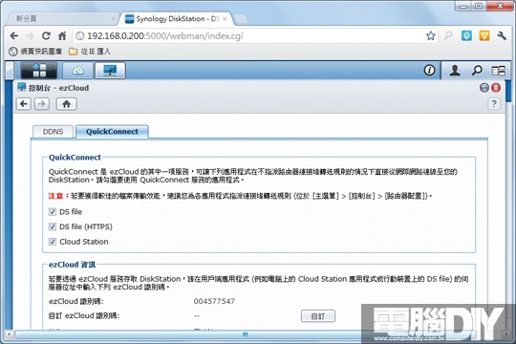Click the DSM search magnifier icon
Screen dimensions: 516x344
point(477,70)
